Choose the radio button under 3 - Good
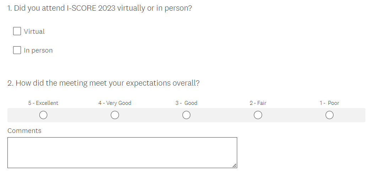370x177 pixels. (186, 115)
